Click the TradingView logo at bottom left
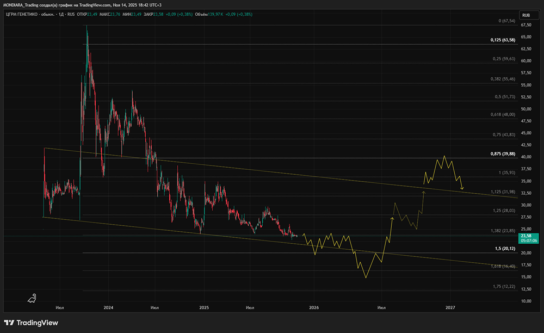This screenshot has height=333, width=544. (31, 323)
